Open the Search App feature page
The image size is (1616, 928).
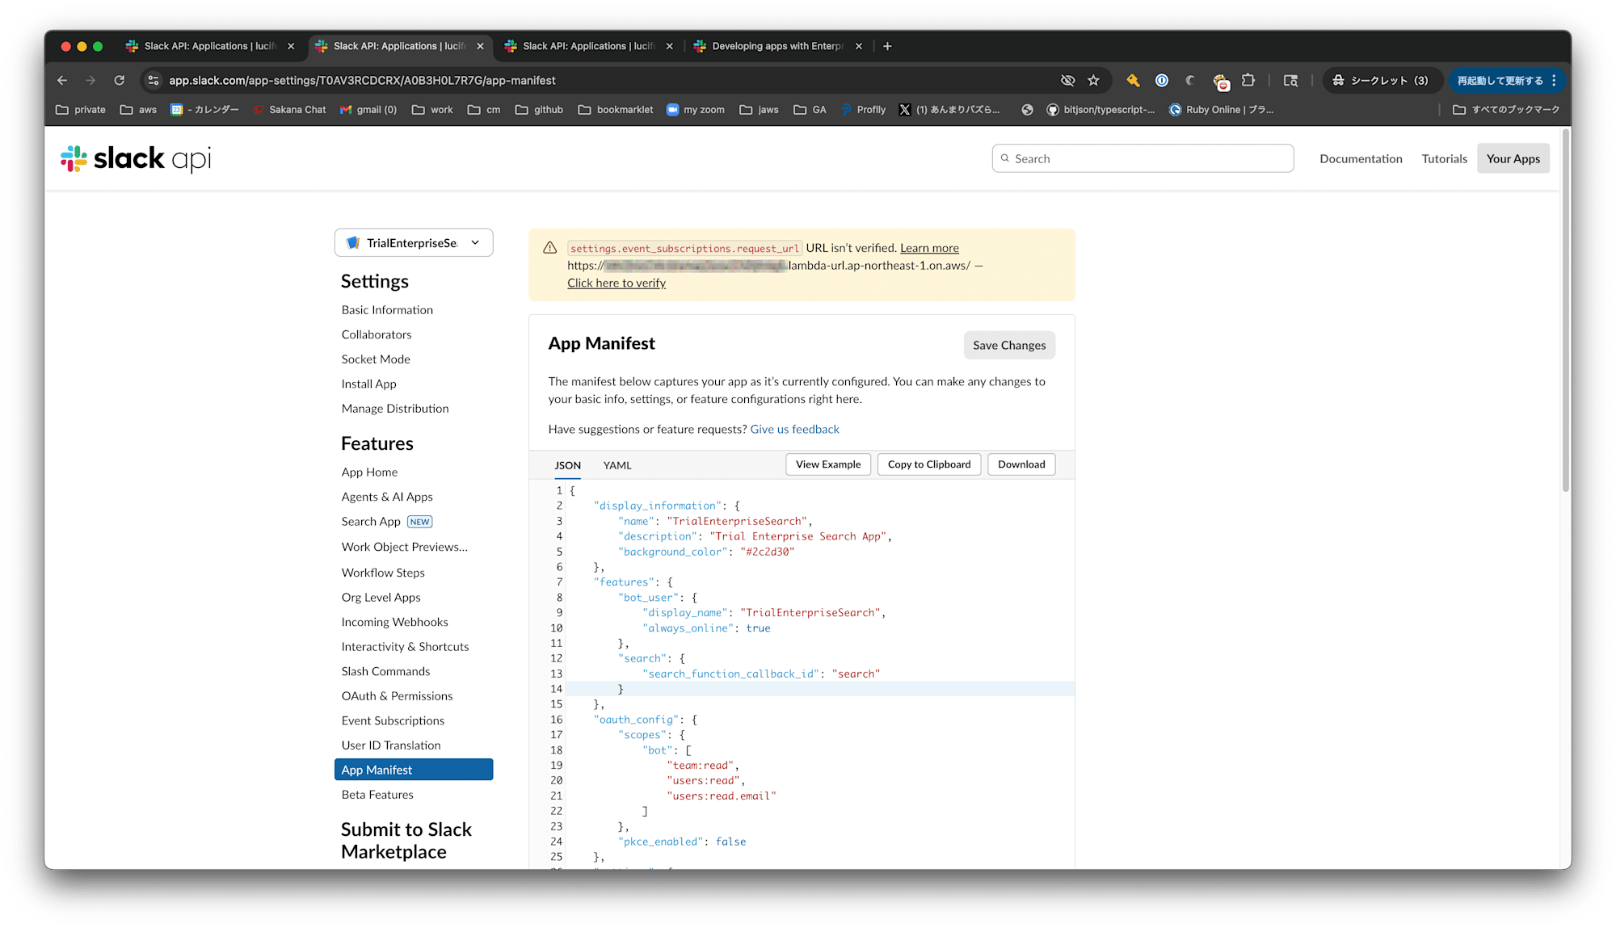point(371,521)
